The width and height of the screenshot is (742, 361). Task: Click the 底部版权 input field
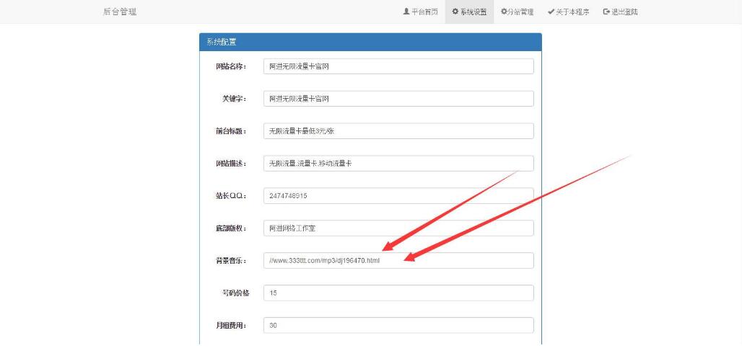398,228
